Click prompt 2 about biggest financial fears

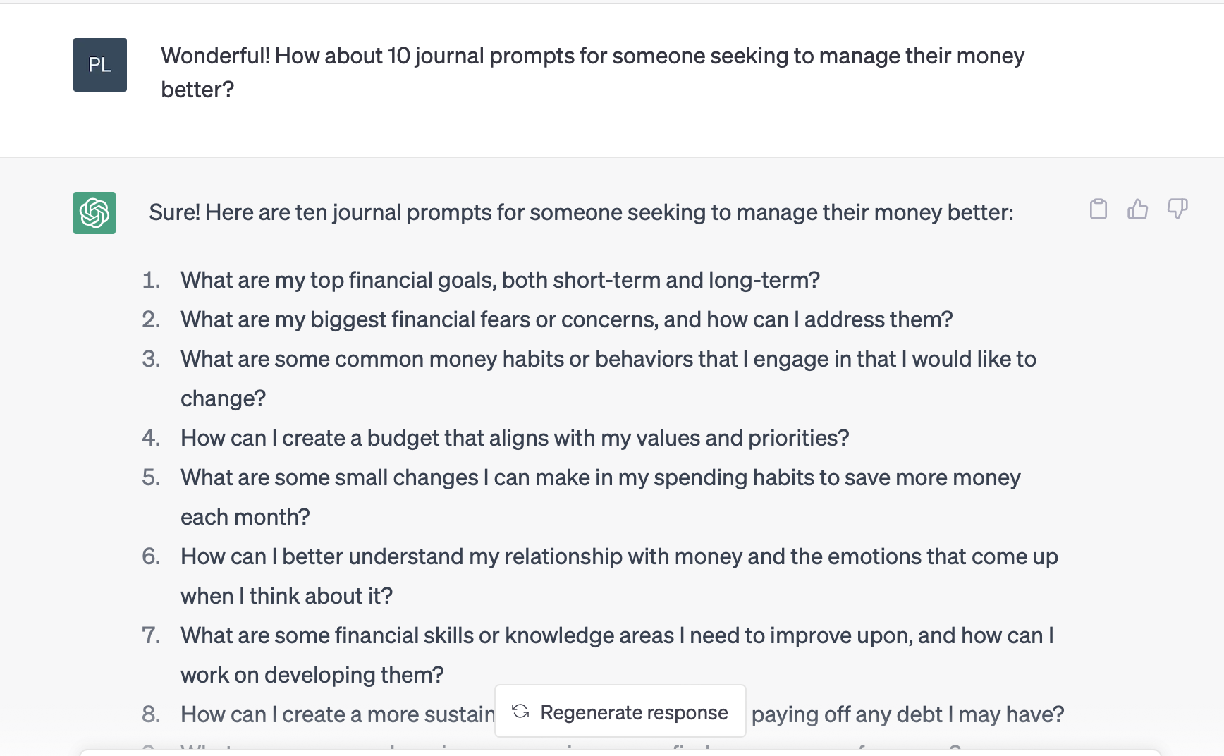566,319
